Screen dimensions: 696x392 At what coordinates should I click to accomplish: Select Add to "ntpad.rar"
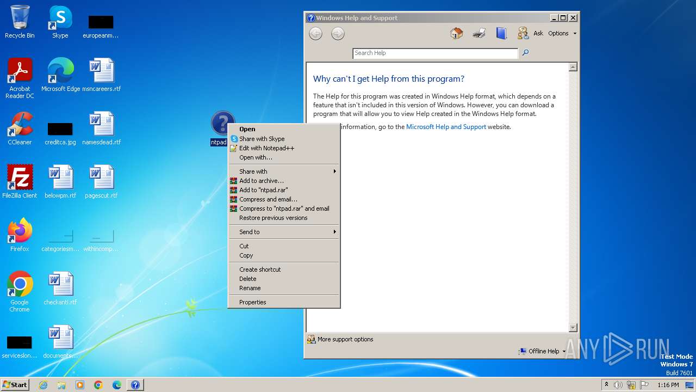tap(284, 190)
